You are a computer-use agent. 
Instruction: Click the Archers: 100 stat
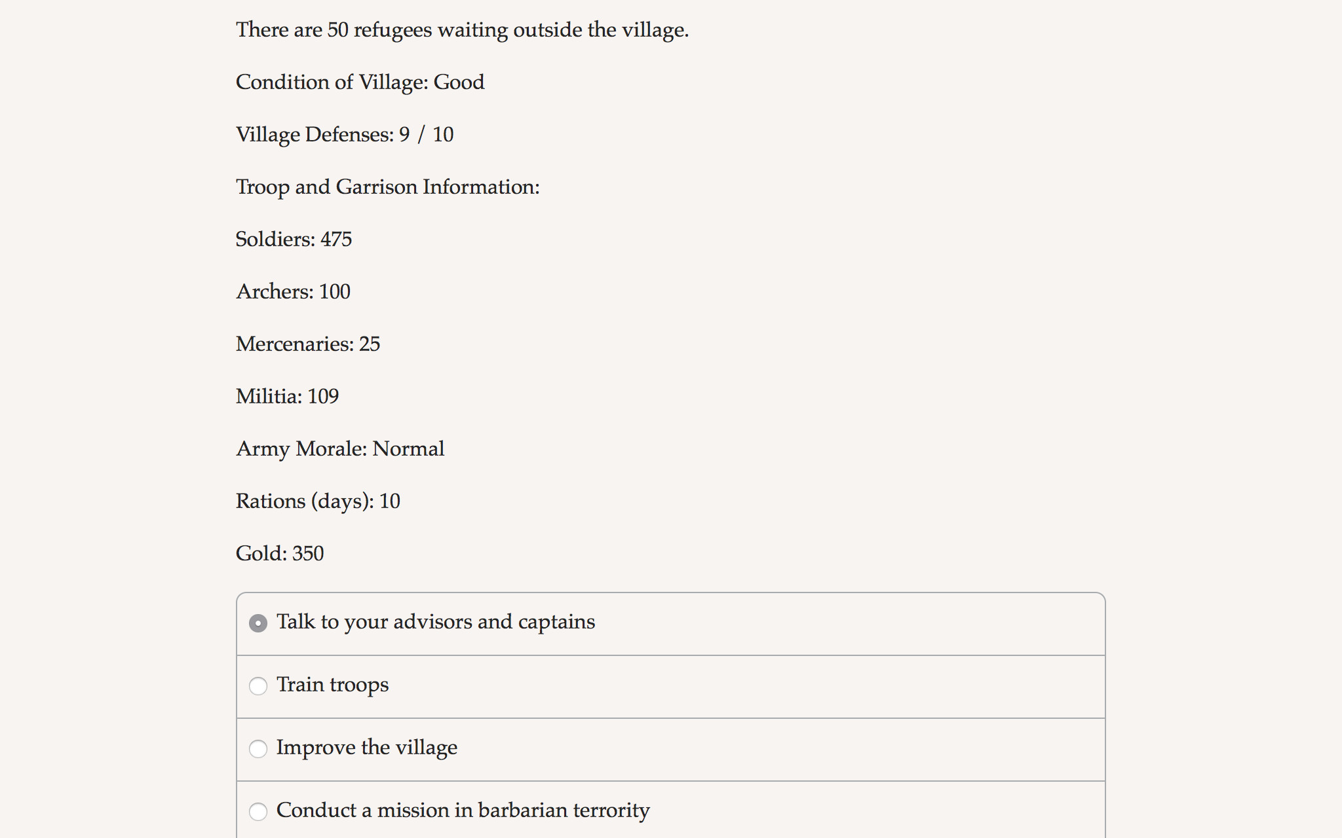click(292, 291)
